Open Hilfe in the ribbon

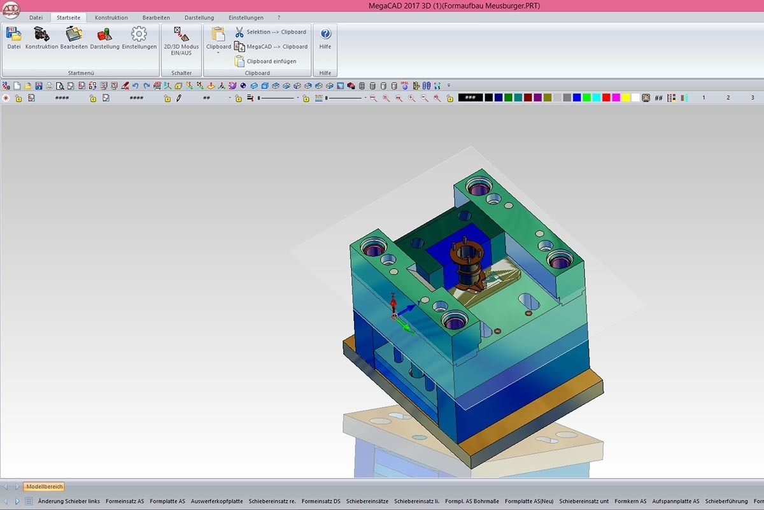(x=325, y=38)
